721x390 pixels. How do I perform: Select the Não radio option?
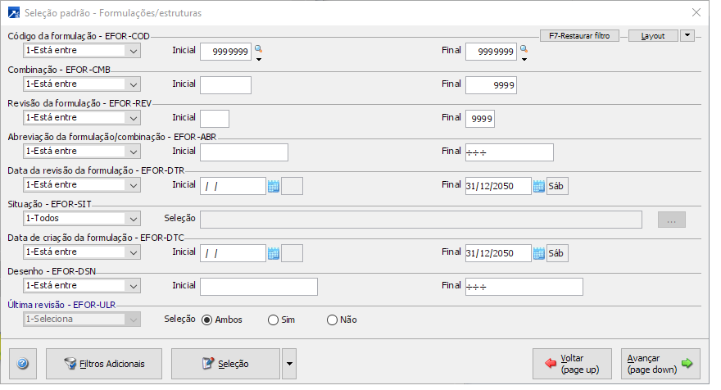click(332, 320)
